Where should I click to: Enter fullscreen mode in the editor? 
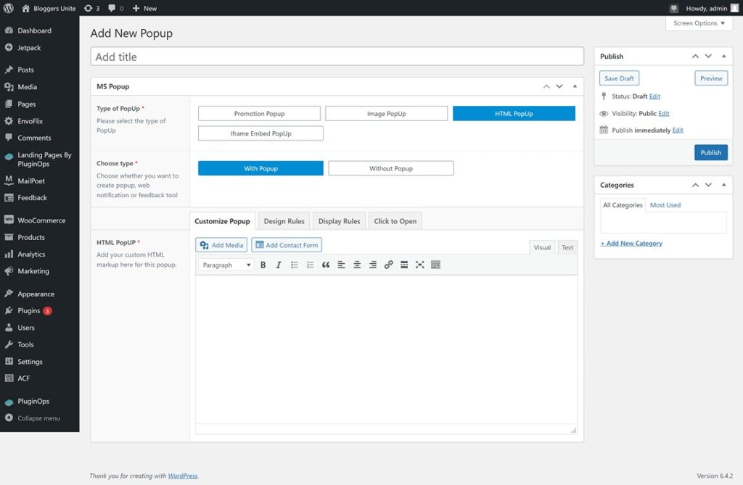[x=419, y=264]
